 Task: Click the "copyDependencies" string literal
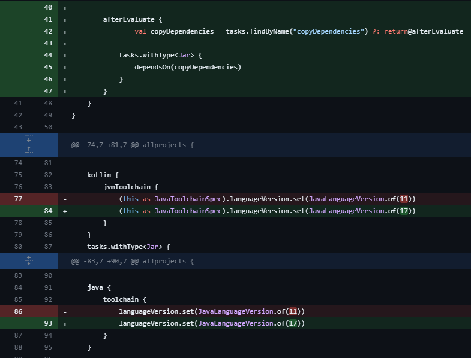[x=328, y=31]
